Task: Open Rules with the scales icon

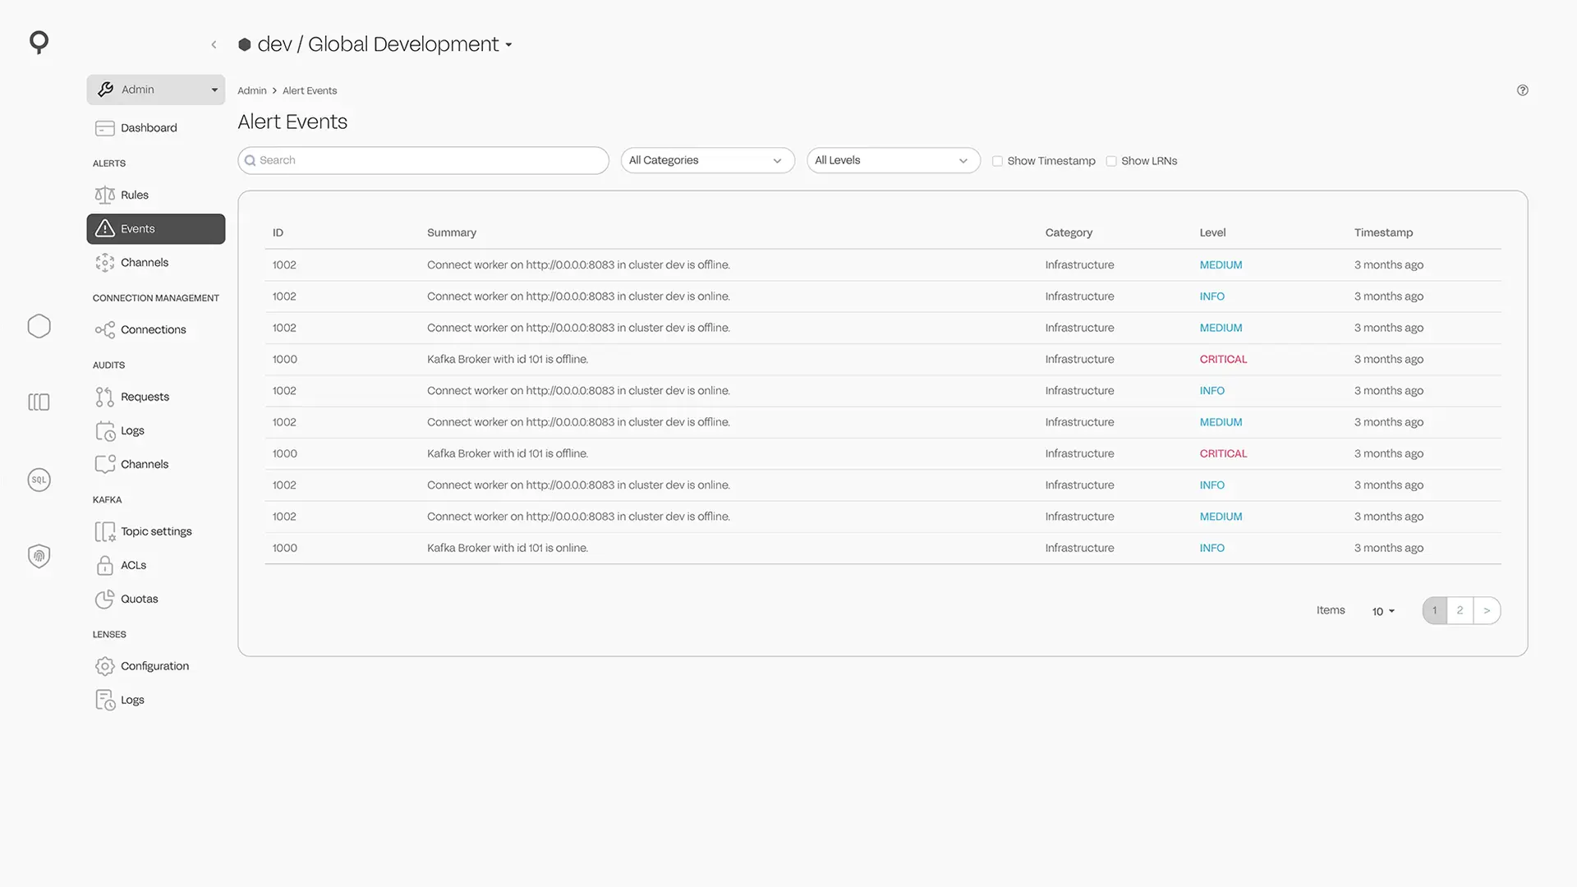Action: click(134, 195)
